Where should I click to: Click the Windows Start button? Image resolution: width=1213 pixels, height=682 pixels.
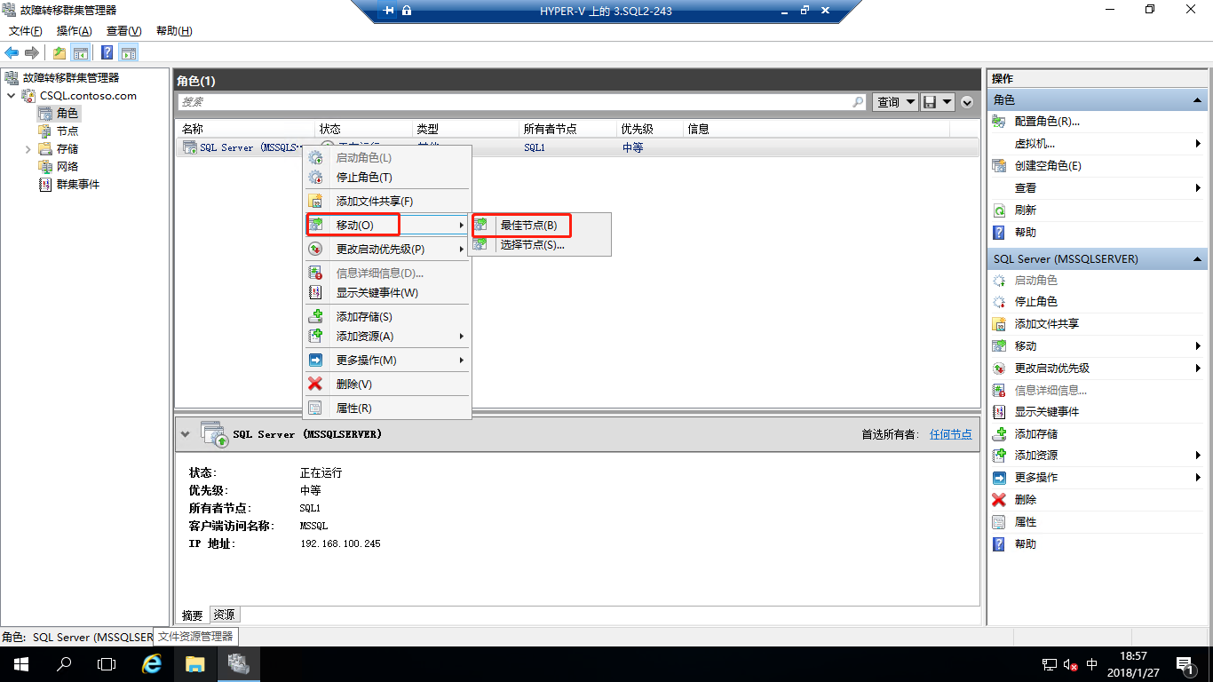[20, 664]
